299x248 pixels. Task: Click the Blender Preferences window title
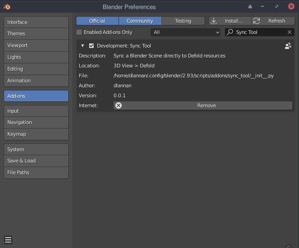(x=129, y=7)
